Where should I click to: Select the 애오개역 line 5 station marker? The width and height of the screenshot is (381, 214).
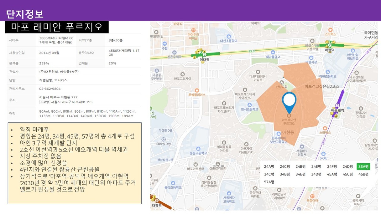pyautogui.click(x=337, y=105)
